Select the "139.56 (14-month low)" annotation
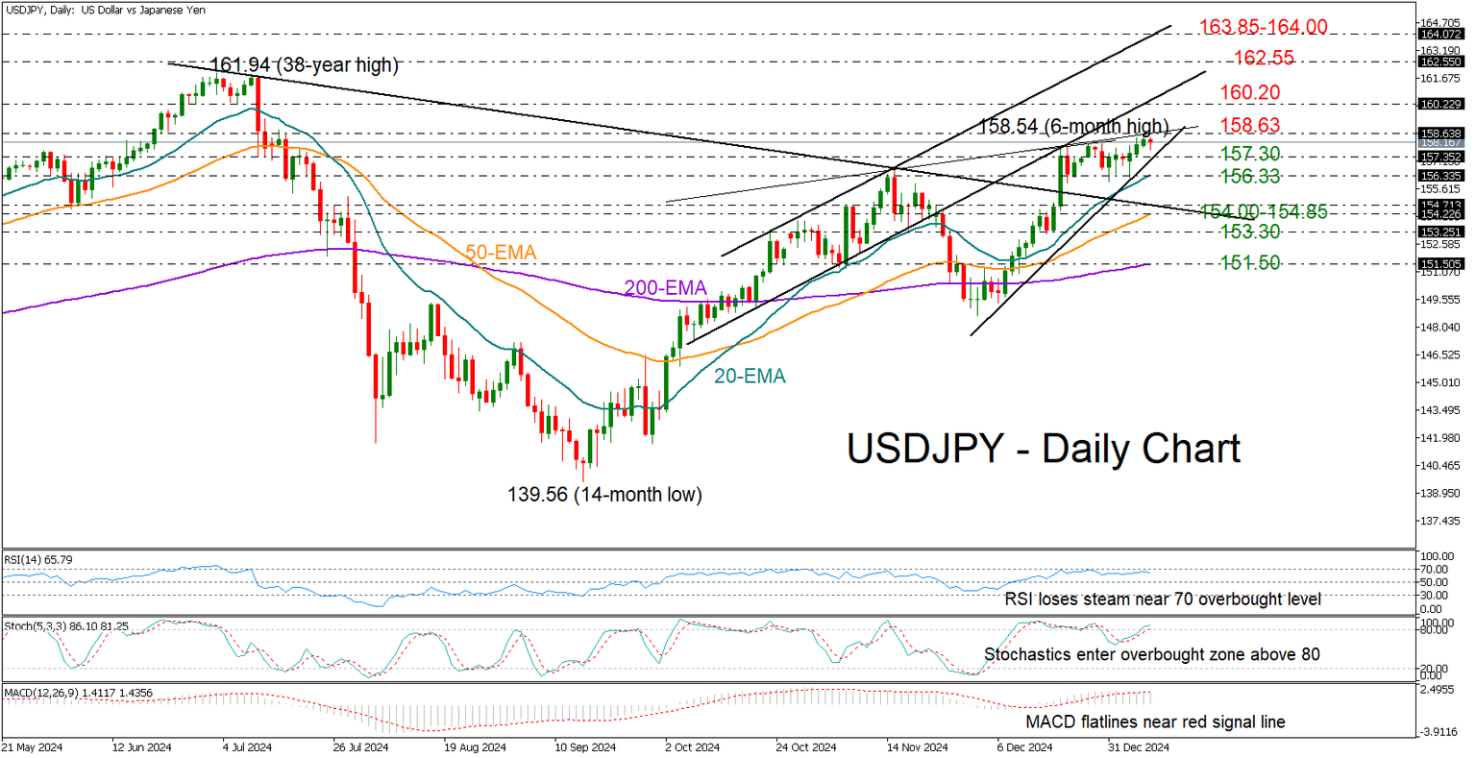Screen dimensions: 1476x758 tap(604, 495)
